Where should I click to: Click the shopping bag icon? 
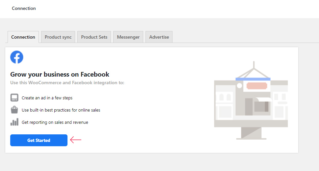14,110
